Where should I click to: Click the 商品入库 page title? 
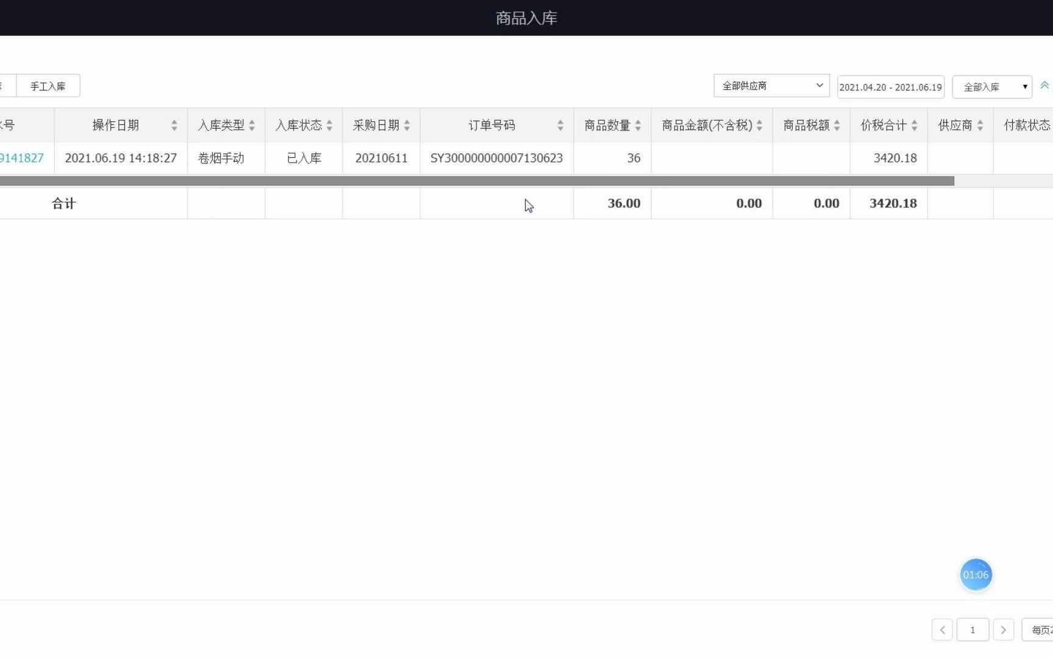point(526,18)
